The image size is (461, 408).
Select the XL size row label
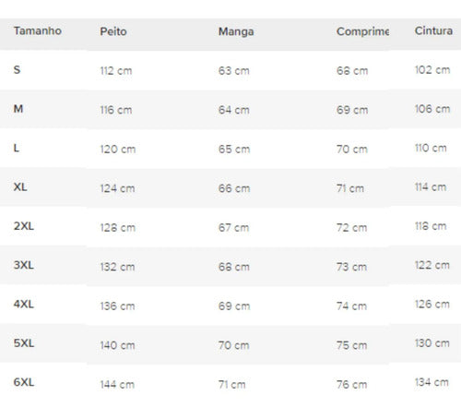pos(20,187)
